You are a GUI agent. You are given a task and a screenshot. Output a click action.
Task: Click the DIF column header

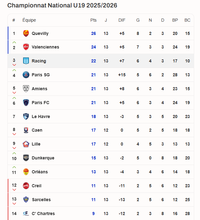(x=122, y=20)
